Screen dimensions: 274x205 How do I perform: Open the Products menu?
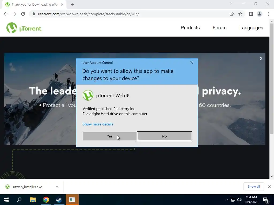[190, 28]
